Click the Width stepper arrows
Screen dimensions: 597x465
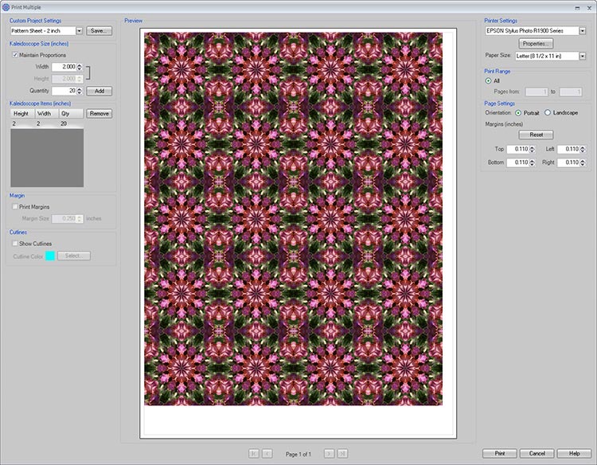(x=79, y=67)
